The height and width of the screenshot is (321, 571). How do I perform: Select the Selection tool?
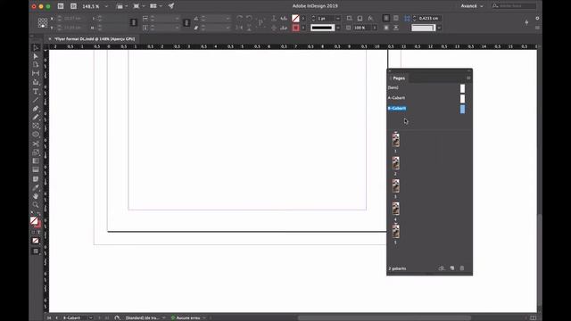point(36,47)
